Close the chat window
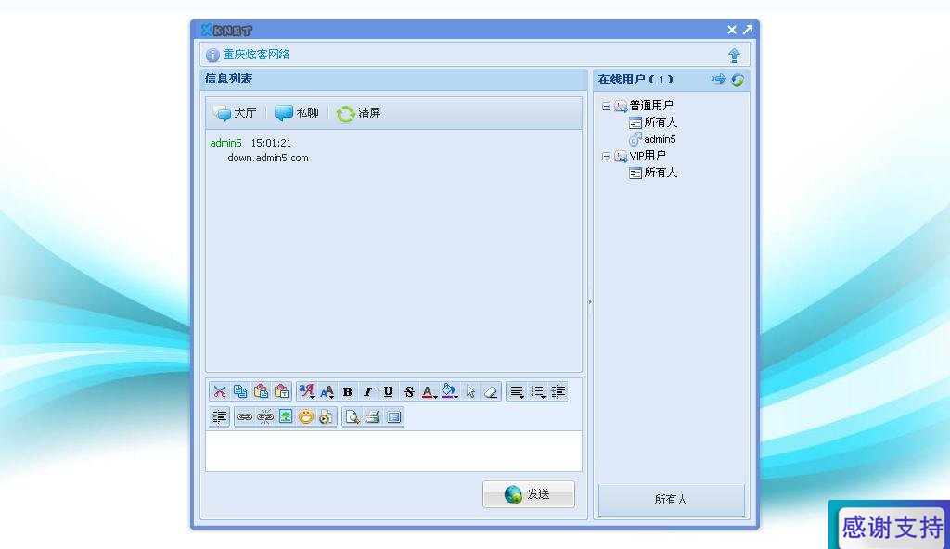The width and height of the screenshot is (950, 549). [732, 30]
